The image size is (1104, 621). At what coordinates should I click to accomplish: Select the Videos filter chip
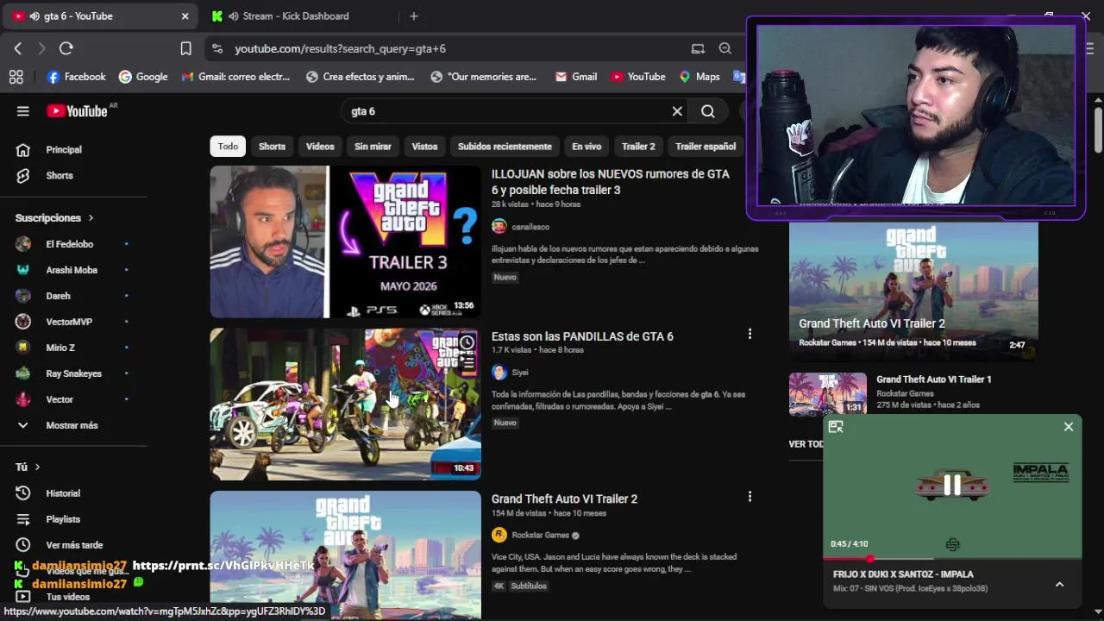click(320, 146)
